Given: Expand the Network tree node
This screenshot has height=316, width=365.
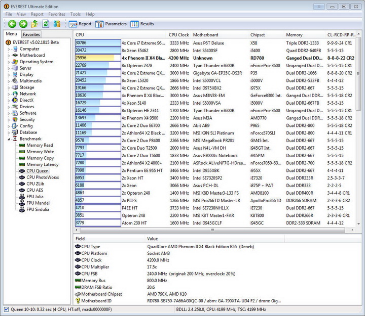Looking at the screenshot, I should coord(9,94).
